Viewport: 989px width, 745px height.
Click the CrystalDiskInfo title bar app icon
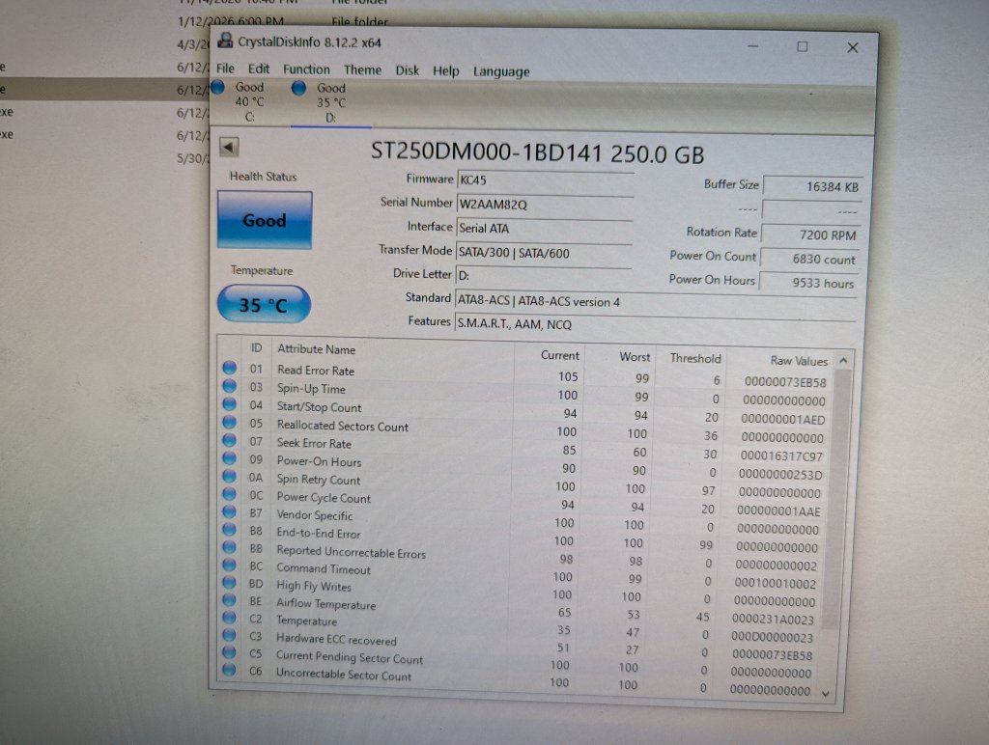click(x=224, y=41)
